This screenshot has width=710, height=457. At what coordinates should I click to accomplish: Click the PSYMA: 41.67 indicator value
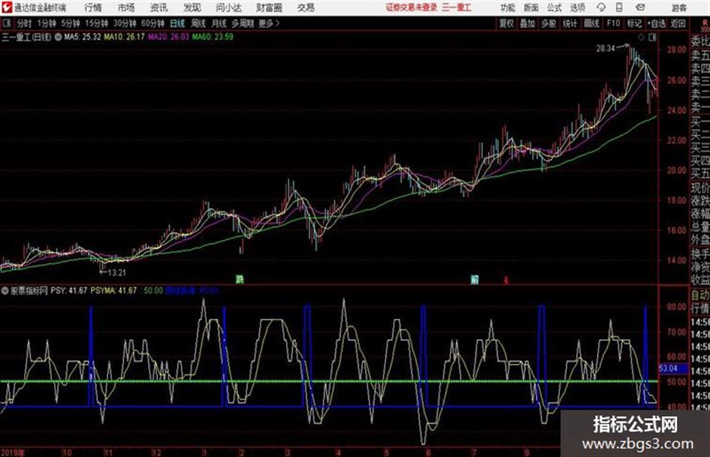click(113, 290)
